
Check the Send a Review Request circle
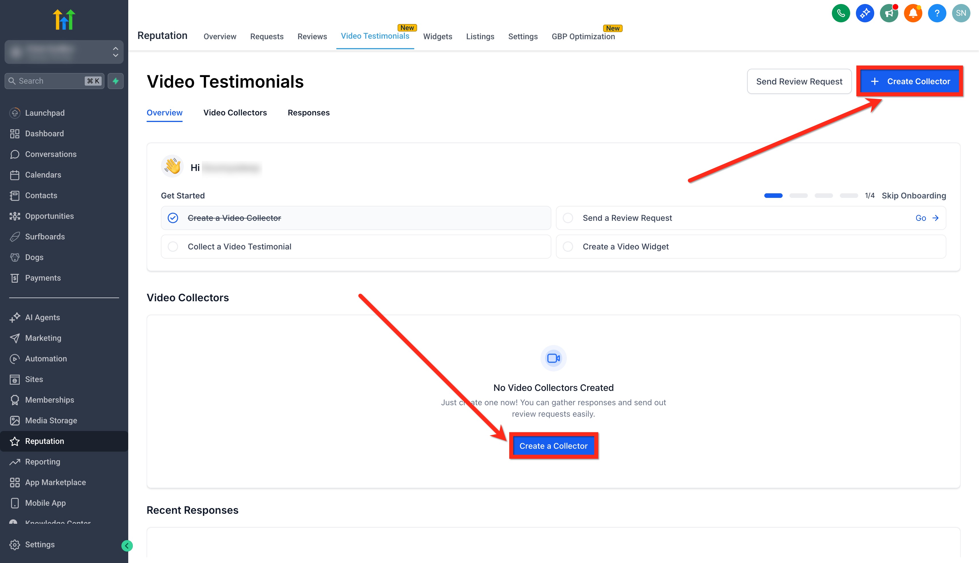[x=568, y=218]
